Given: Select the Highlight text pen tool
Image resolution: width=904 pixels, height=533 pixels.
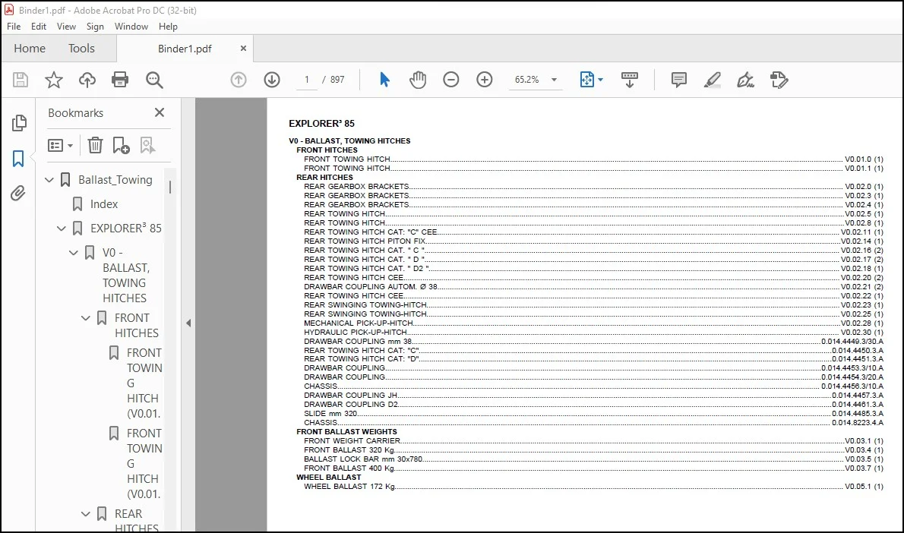Looking at the screenshot, I should [x=712, y=80].
